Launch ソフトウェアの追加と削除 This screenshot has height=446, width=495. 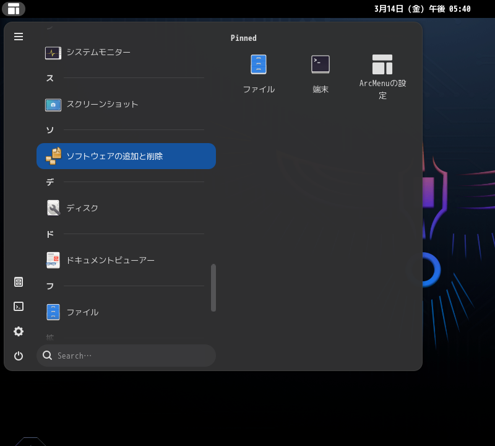[x=126, y=156]
